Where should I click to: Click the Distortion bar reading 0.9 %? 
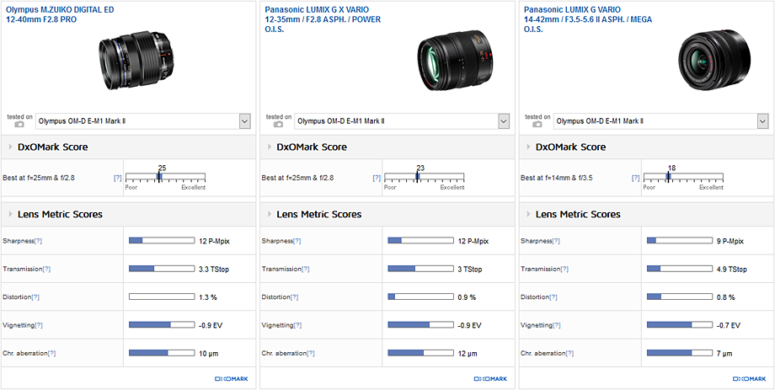pos(420,297)
